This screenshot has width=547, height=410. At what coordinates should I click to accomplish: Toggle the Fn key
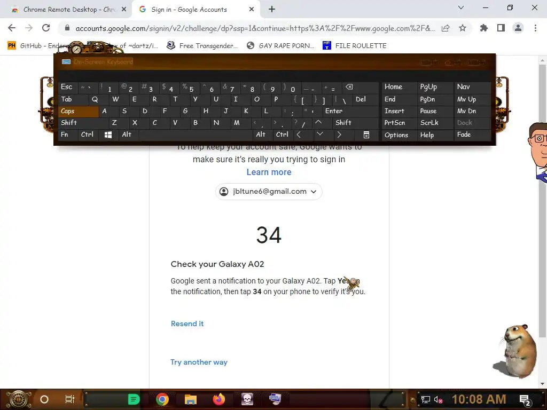click(68, 135)
